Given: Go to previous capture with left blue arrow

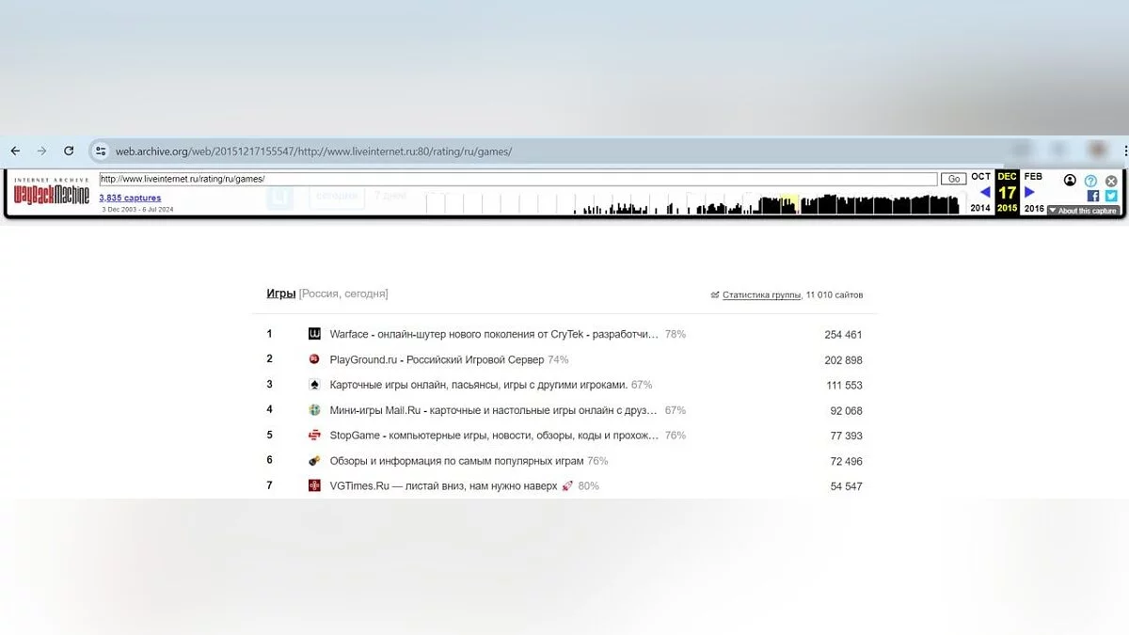Looking at the screenshot, I should (x=985, y=192).
